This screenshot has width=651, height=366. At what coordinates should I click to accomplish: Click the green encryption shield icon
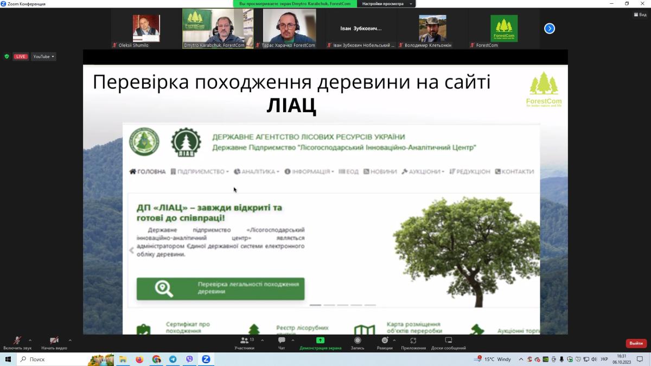(x=7, y=56)
